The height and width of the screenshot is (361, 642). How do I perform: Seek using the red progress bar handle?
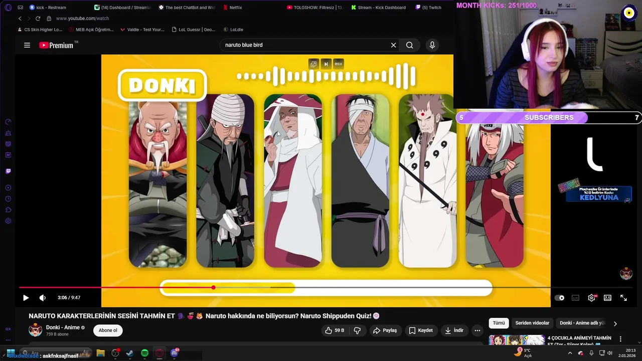[213, 287]
